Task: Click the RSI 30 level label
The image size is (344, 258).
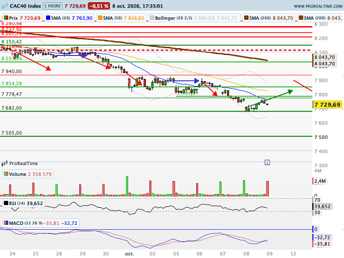Action: [x=317, y=213]
